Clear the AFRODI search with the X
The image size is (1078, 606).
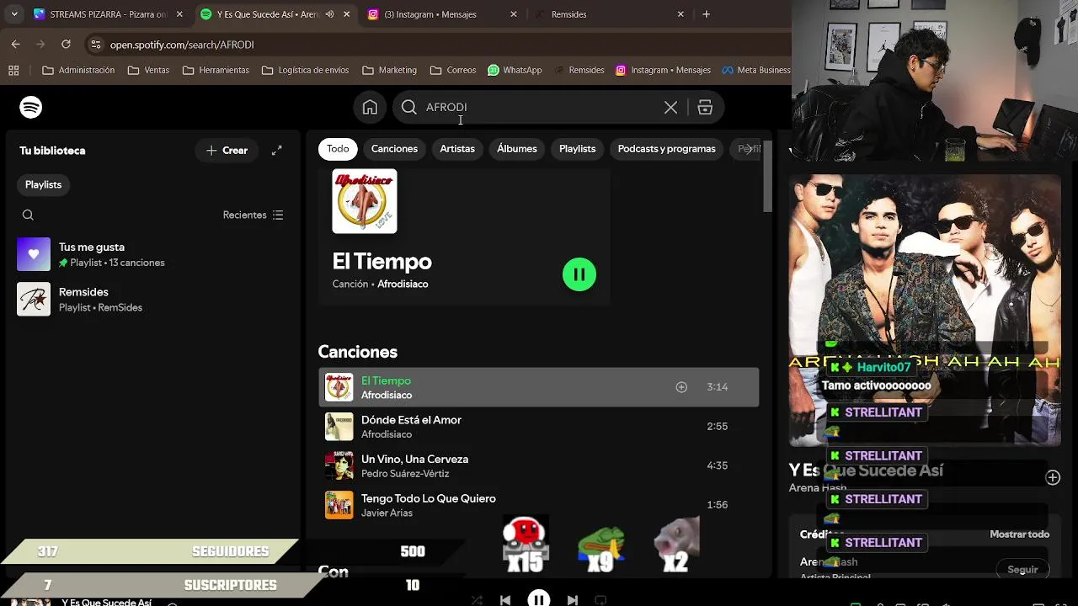click(670, 107)
